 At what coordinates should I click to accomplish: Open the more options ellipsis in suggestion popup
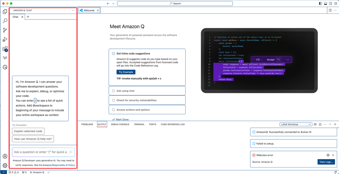288,59
